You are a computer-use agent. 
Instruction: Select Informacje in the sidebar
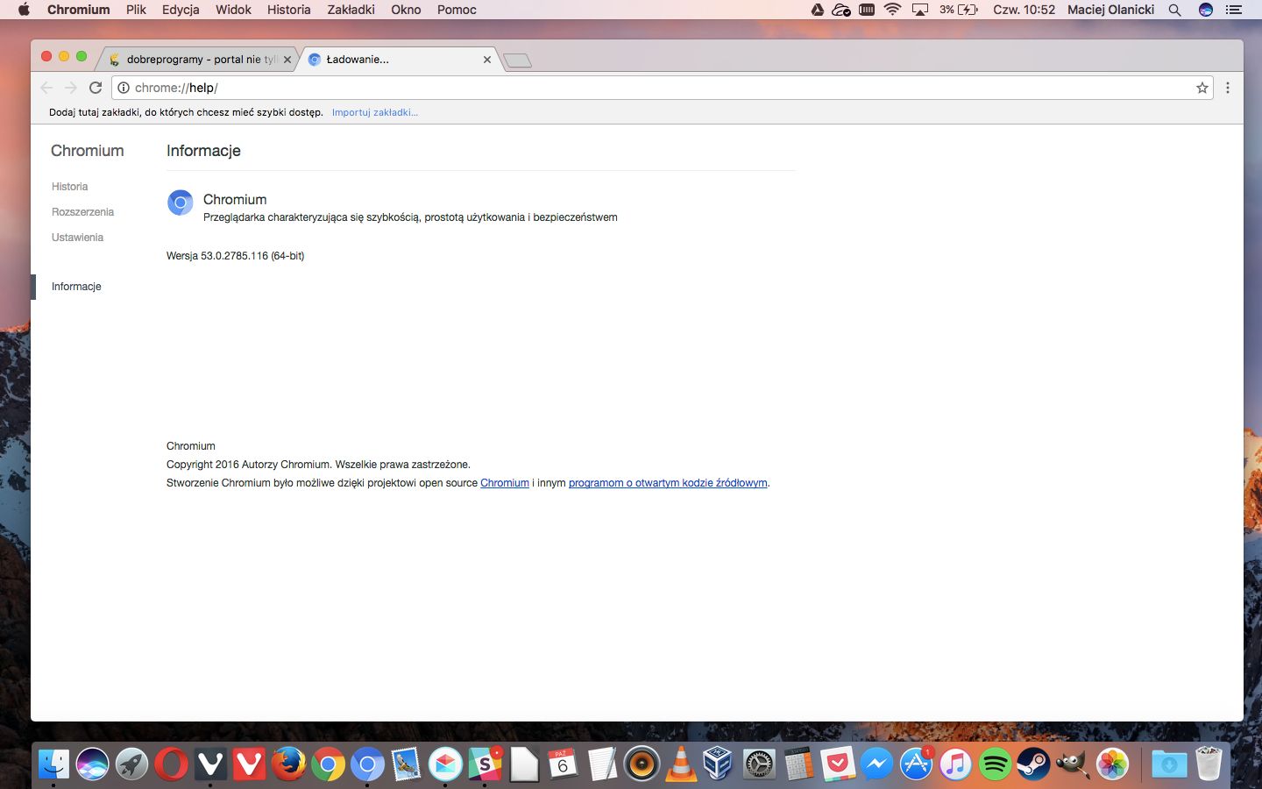[76, 287]
